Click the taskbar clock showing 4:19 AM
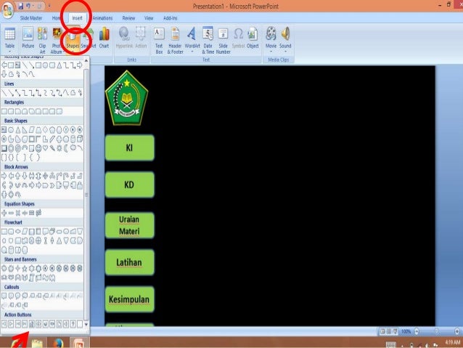Screen dimensions: 463x348 (x=453, y=342)
